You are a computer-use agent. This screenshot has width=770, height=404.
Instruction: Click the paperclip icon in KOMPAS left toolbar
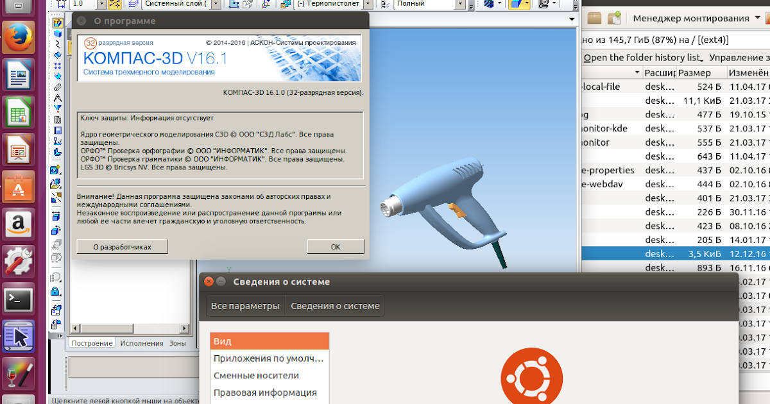point(58,87)
